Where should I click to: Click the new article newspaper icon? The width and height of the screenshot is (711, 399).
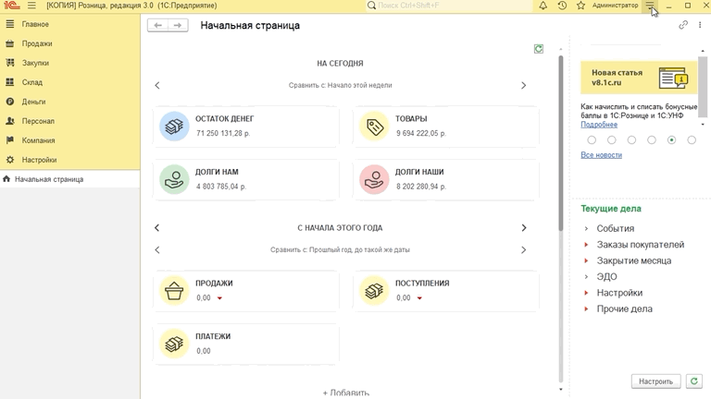pyautogui.click(x=673, y=78)
